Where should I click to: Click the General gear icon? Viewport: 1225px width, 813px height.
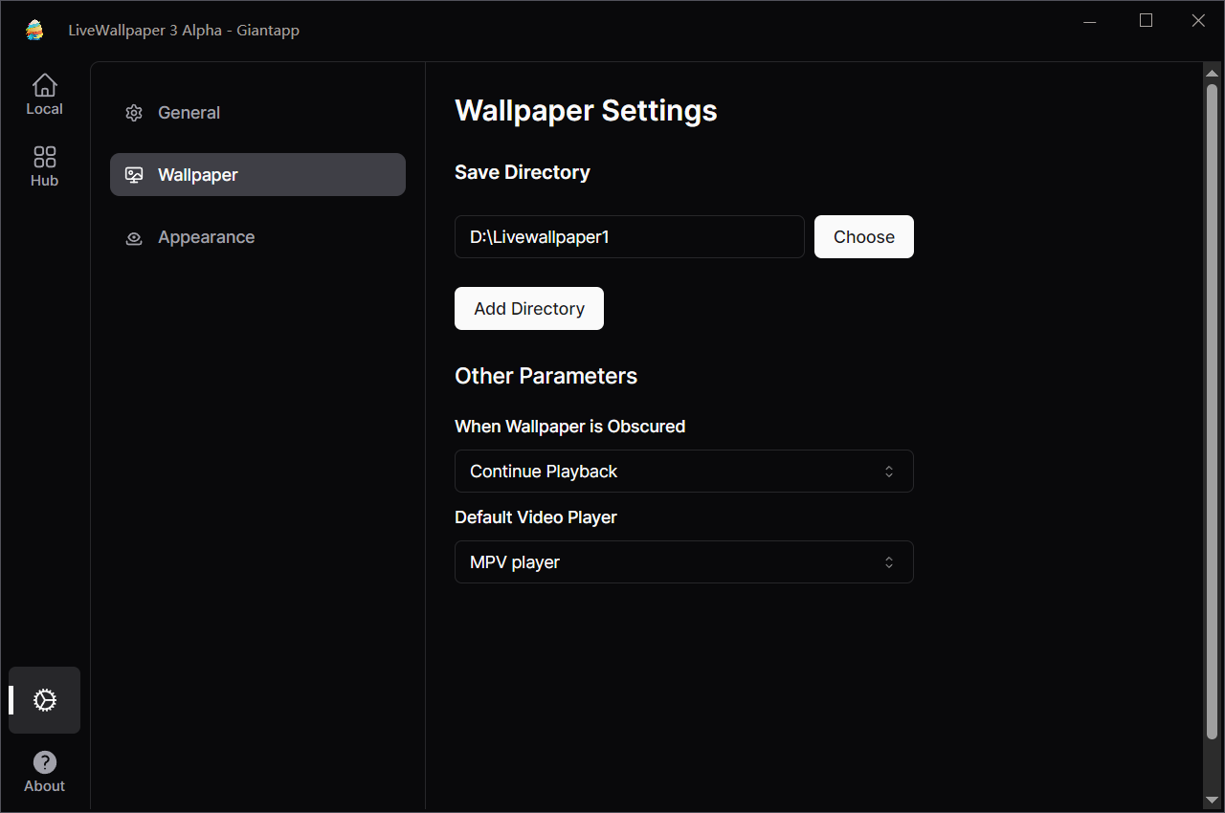pyautogui.click(x=134, y=113)
